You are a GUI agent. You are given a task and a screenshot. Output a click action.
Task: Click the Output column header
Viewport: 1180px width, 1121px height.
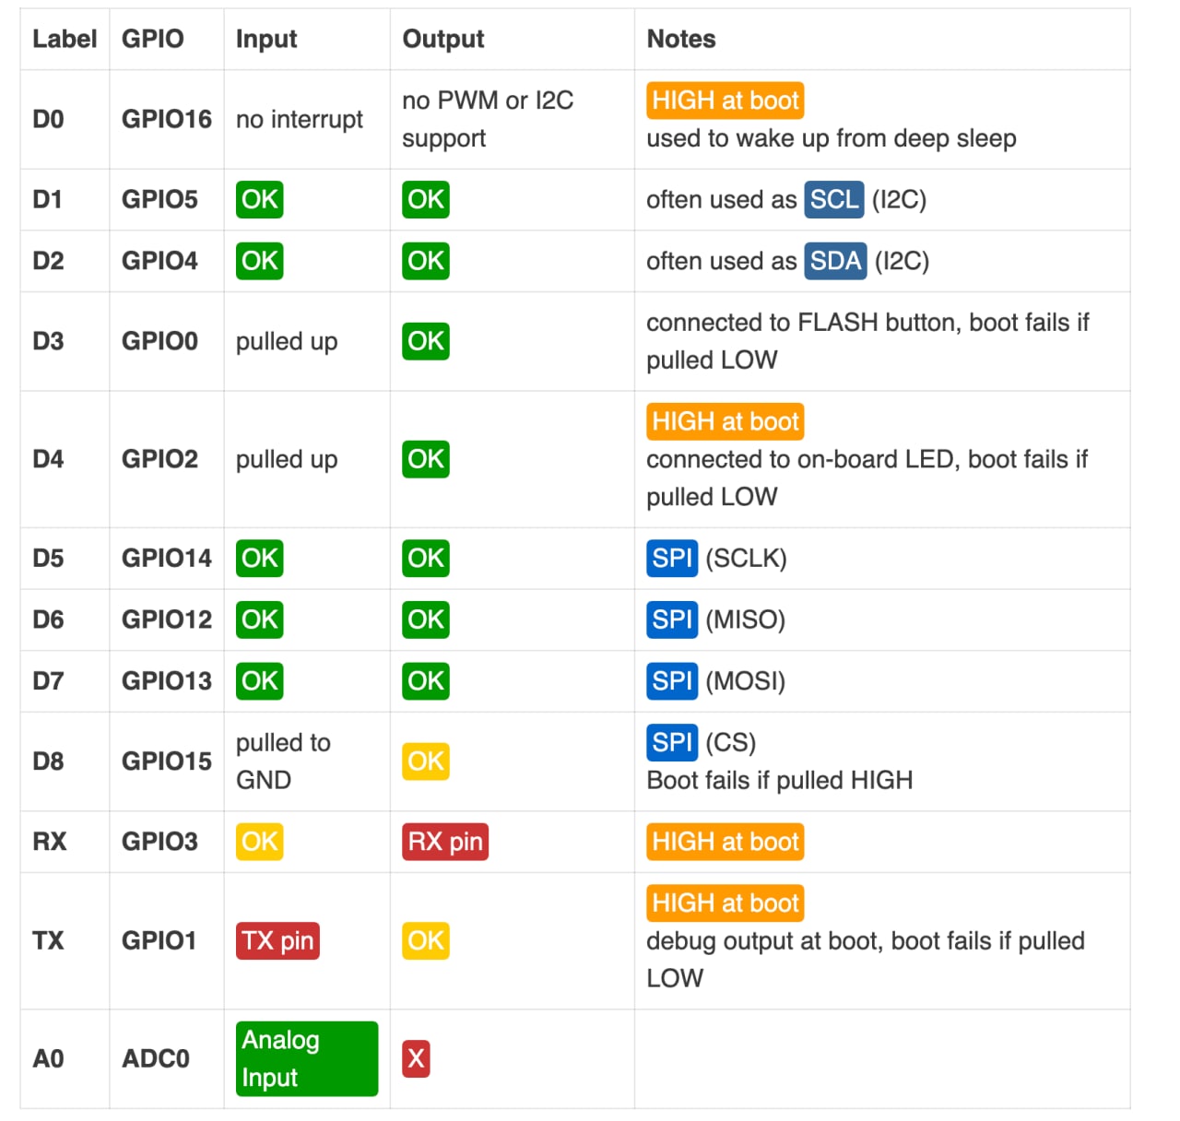click(x=443, y=39)
